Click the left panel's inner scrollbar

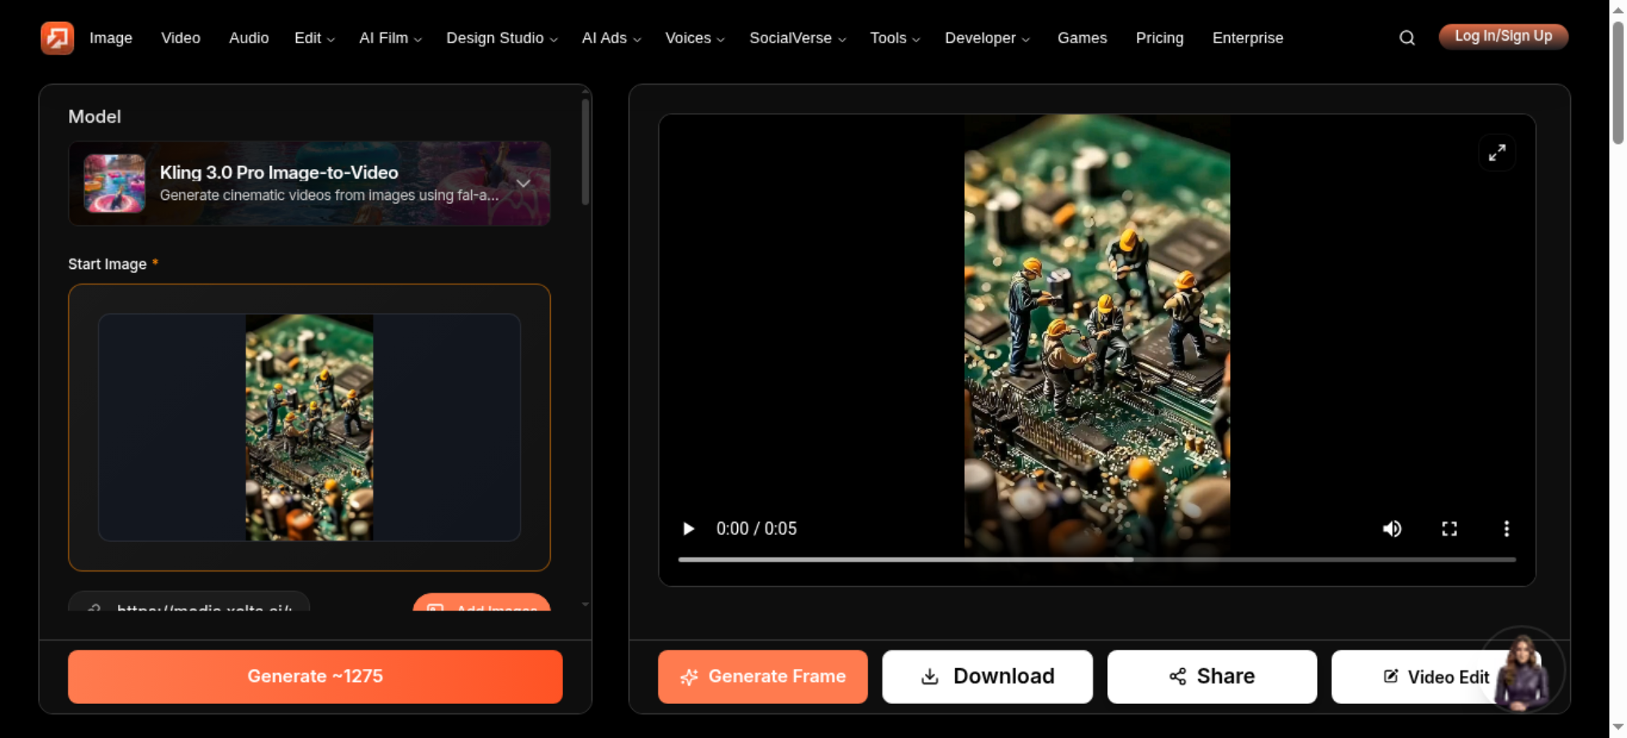point(585,152)
